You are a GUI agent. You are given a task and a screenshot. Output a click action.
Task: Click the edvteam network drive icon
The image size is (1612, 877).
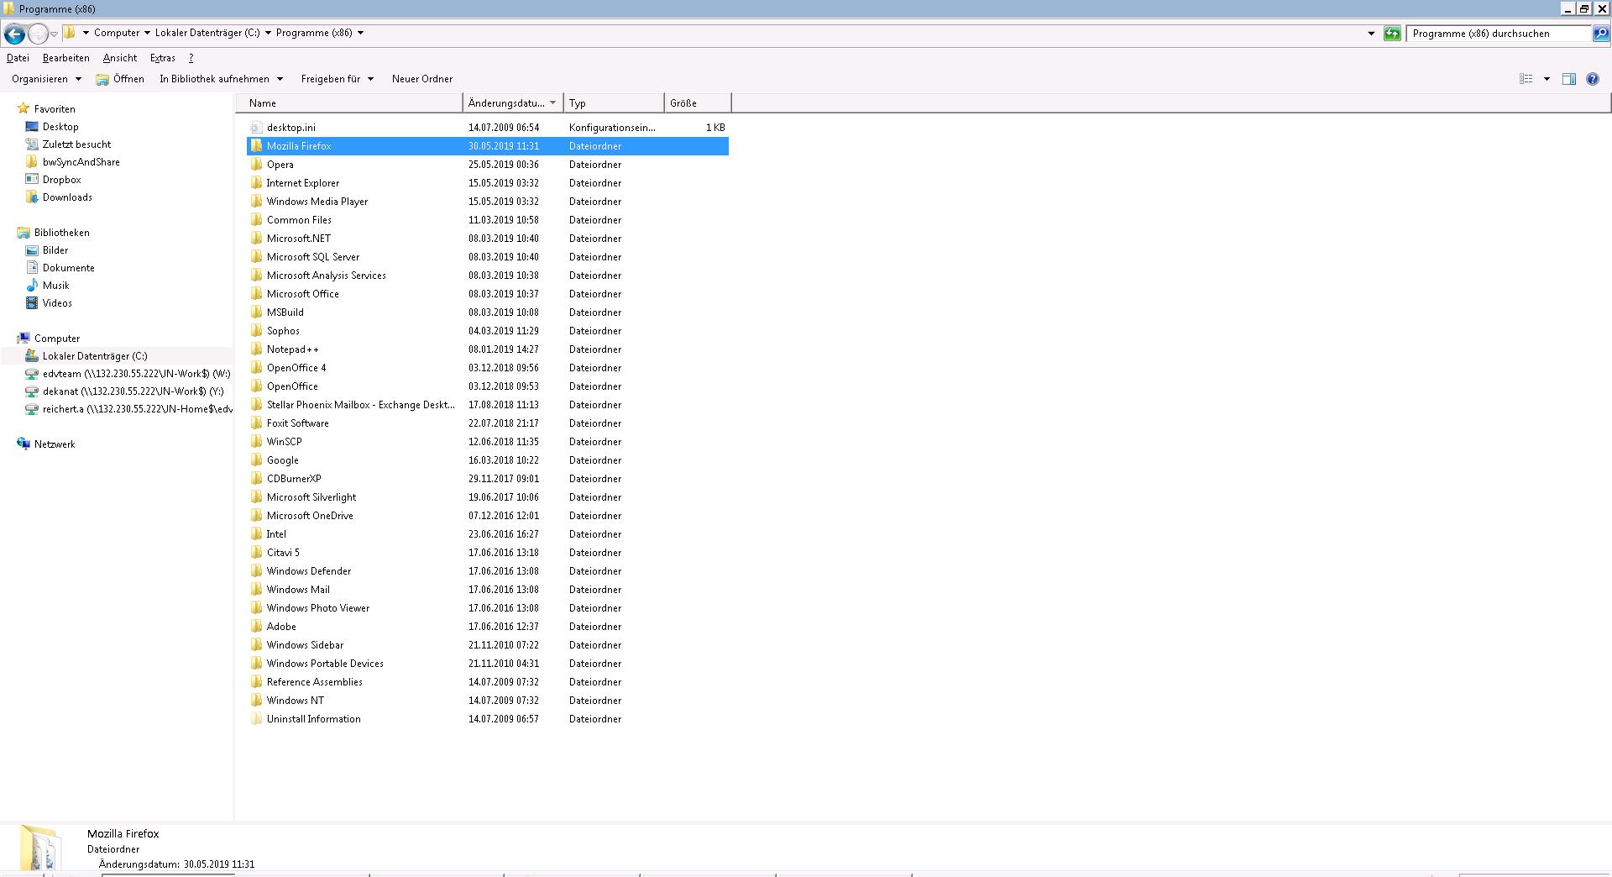point(32,374)
